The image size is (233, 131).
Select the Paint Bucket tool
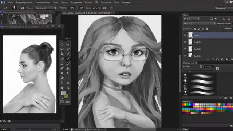tap(68, 68)
